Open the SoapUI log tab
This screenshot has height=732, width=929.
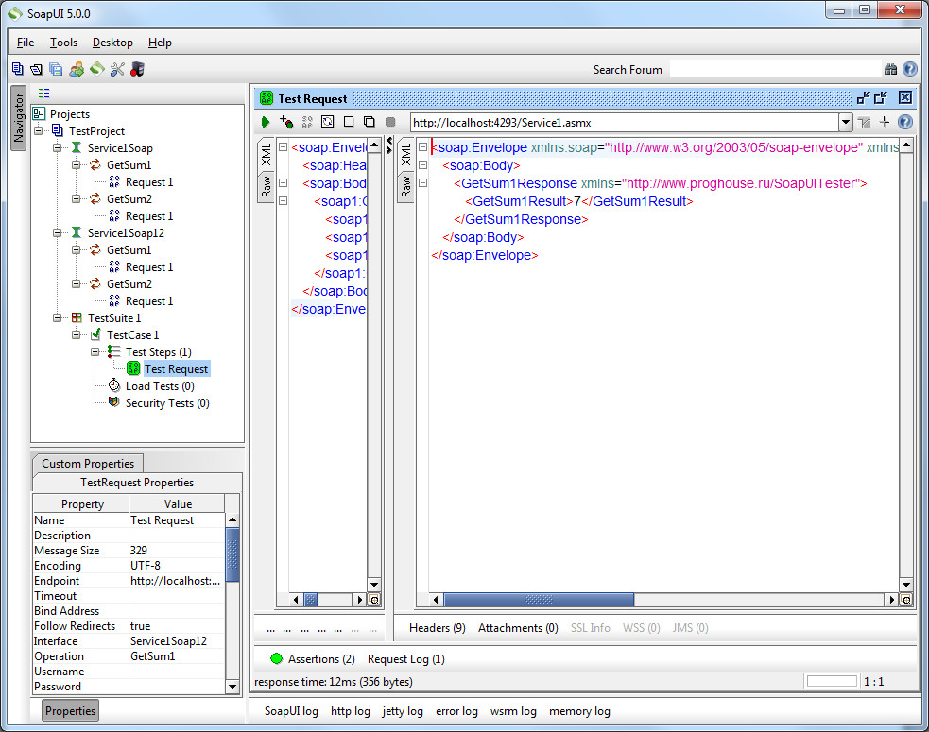click(291, 711)
